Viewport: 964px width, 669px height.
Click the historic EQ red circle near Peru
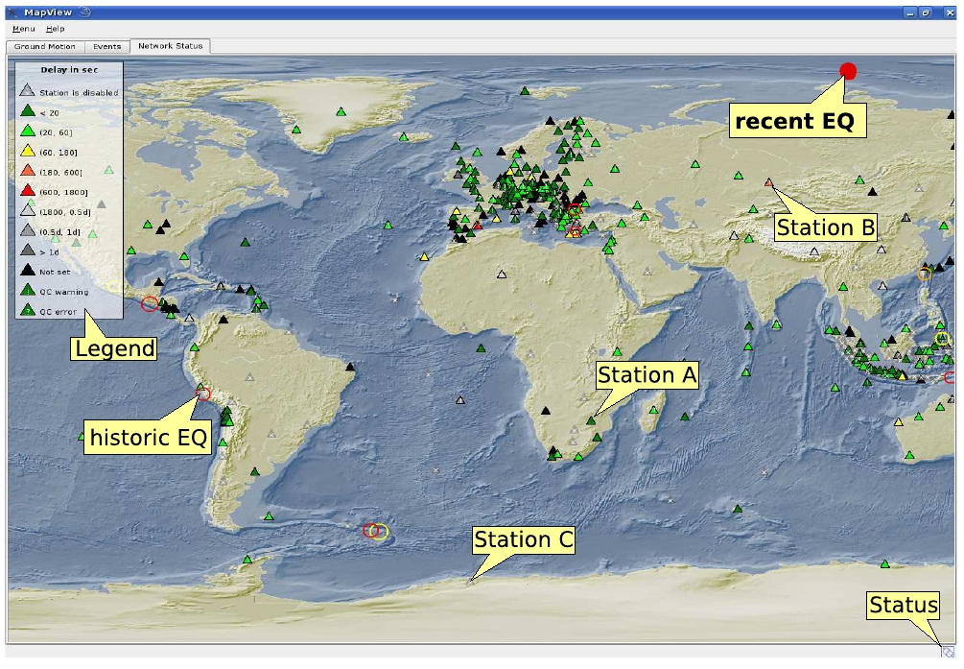click(x=202, y=393)
